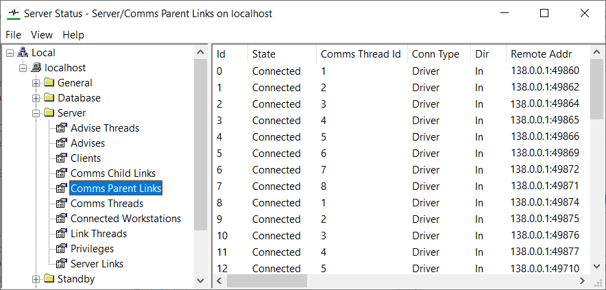Click the localhost computer icon

36,68
